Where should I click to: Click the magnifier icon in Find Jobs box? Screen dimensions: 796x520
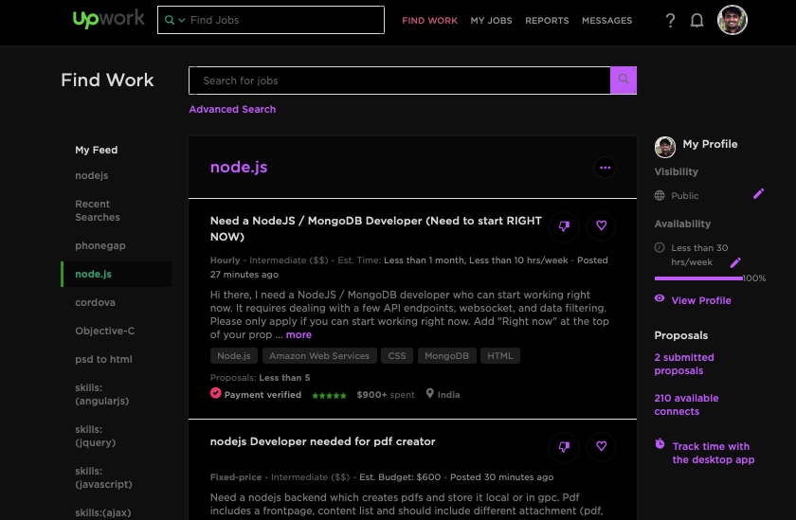click(x=170, y=20)
